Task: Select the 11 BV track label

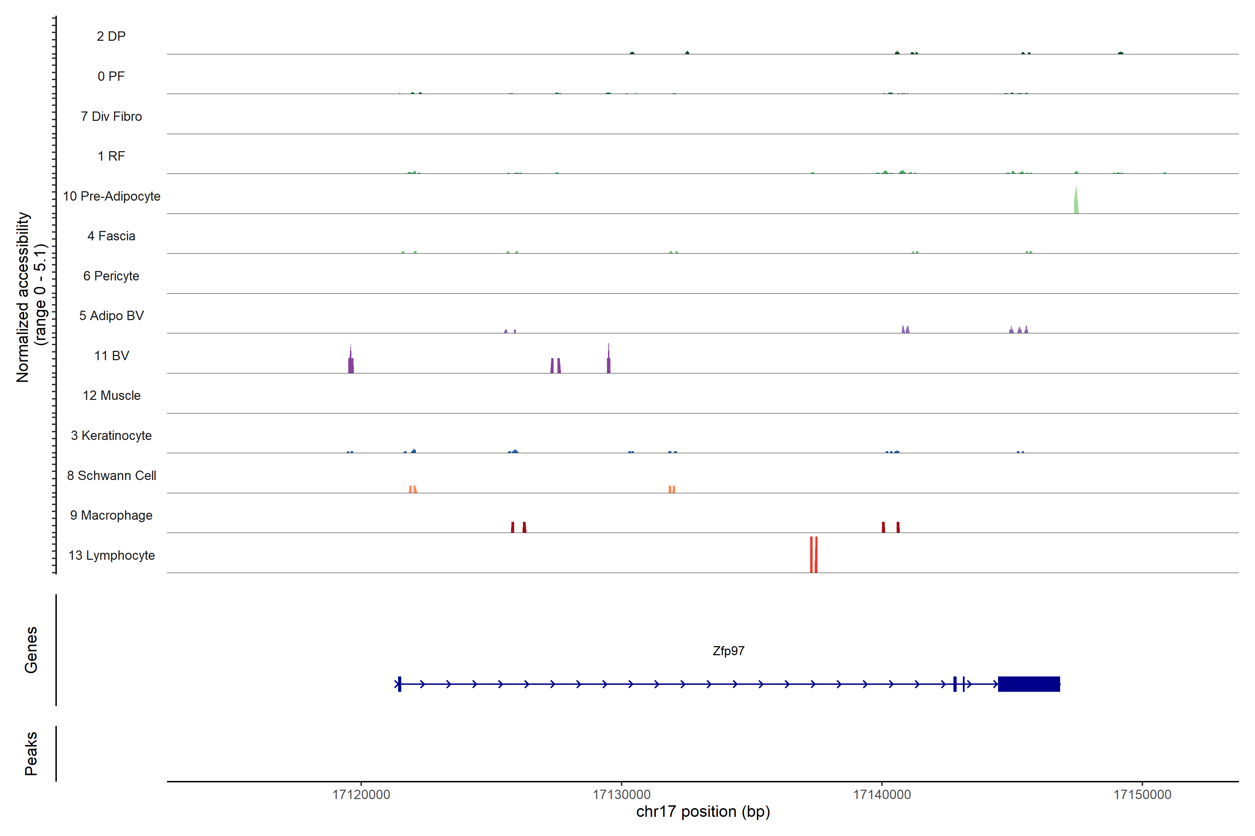Action: 112,356
